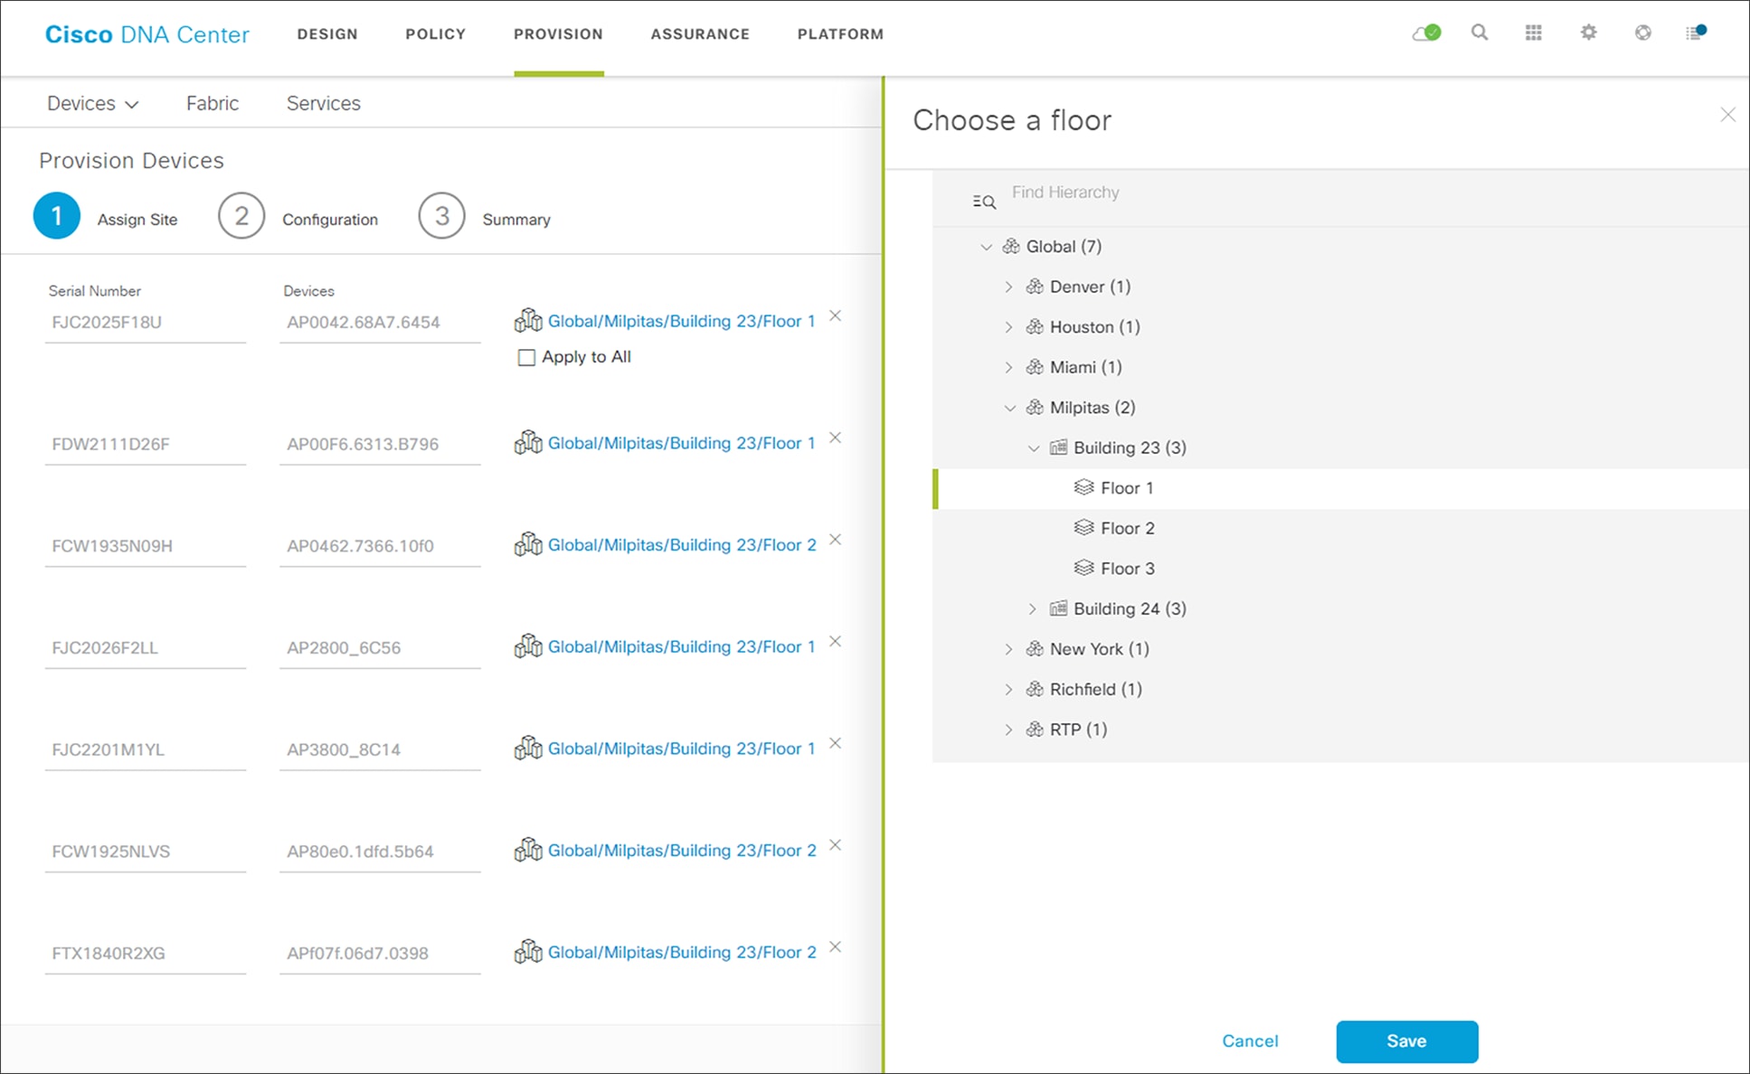Open Floor 1 link for FJC2025F18U
Viewport: 1750px width, 1074px height.
681,321
